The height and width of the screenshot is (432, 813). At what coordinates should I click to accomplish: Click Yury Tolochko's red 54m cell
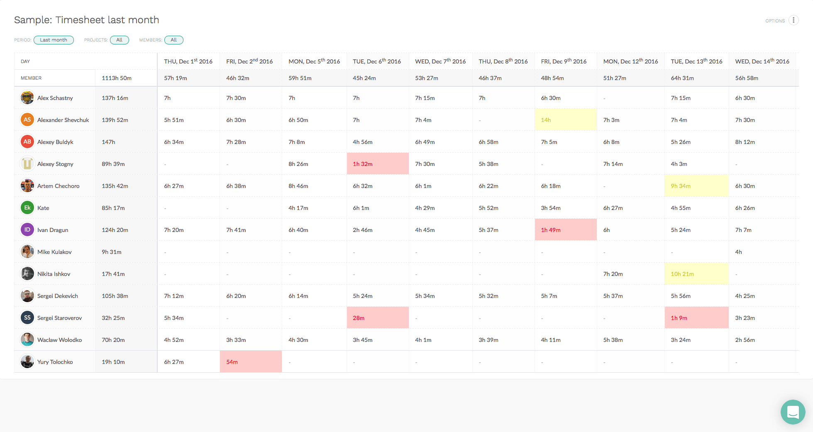(x=250, y=362)
